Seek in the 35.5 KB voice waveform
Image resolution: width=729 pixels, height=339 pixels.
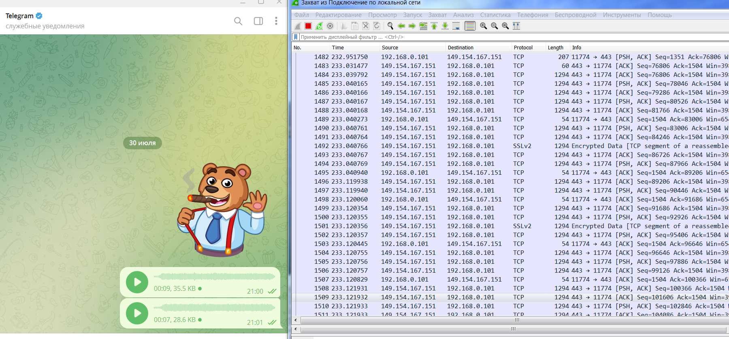click(x=215, y=277)
